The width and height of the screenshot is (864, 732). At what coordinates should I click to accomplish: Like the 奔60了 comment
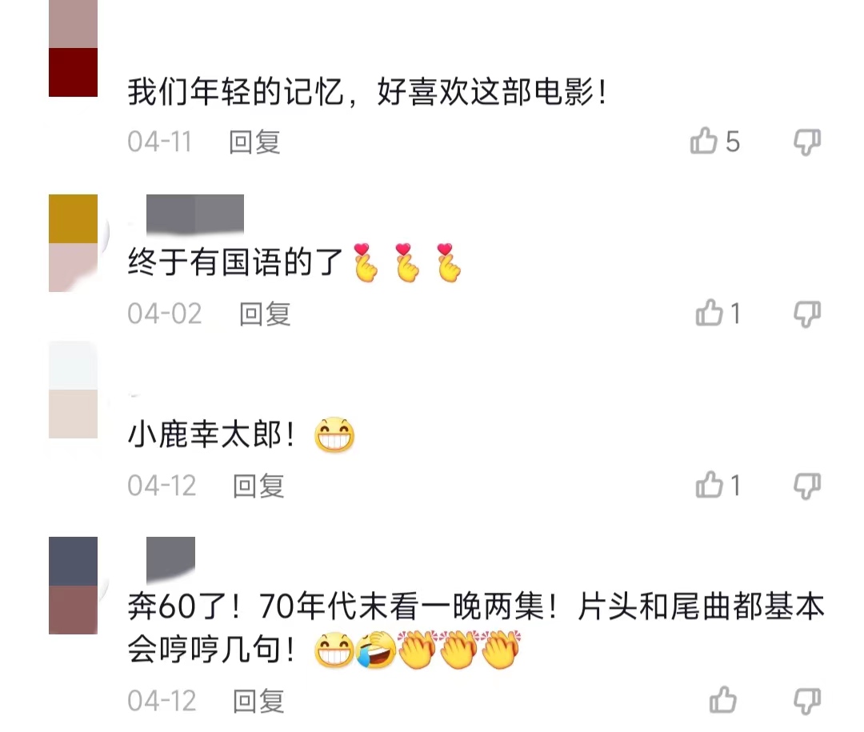[x=723, y=700]
